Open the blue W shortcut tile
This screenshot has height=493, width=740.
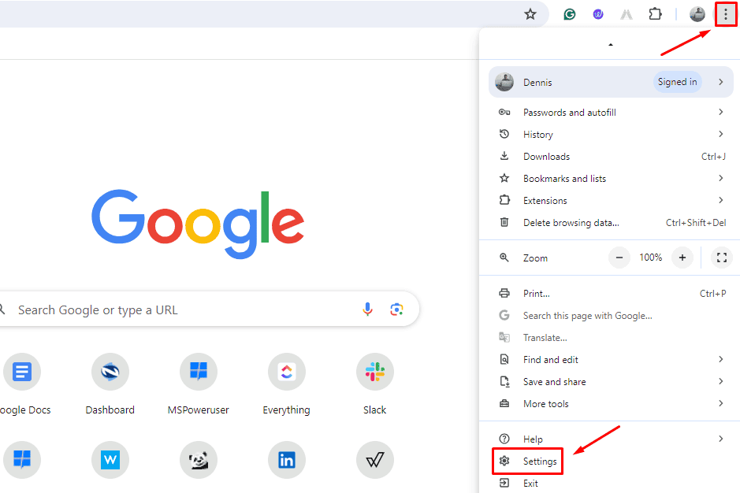tap(110, 459)
